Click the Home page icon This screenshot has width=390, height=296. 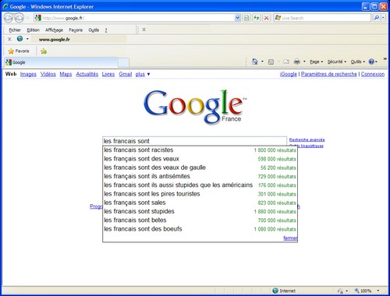(x=255, y=62)
